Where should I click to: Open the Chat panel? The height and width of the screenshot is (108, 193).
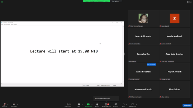click(79, 105)
